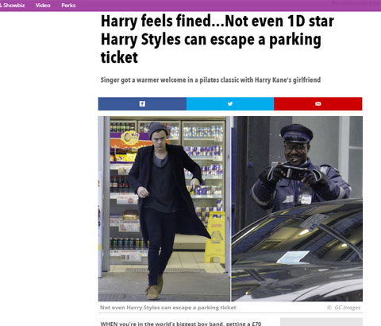Click the Harry feels fined headline
The width and height of the screenshot is (381, 326).
pyautogui.click(x=217, y=39)
